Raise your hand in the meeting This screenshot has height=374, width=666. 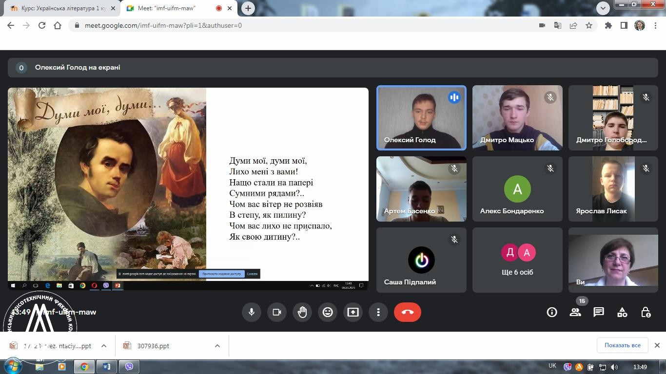pyautogui.click(x=302, y=312)
